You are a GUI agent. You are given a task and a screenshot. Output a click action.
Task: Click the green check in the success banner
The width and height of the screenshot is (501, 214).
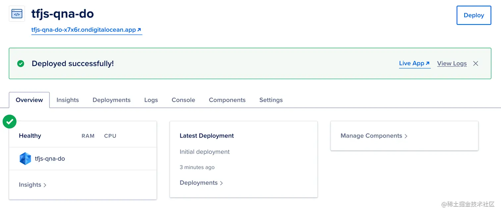tap(21, 64)
